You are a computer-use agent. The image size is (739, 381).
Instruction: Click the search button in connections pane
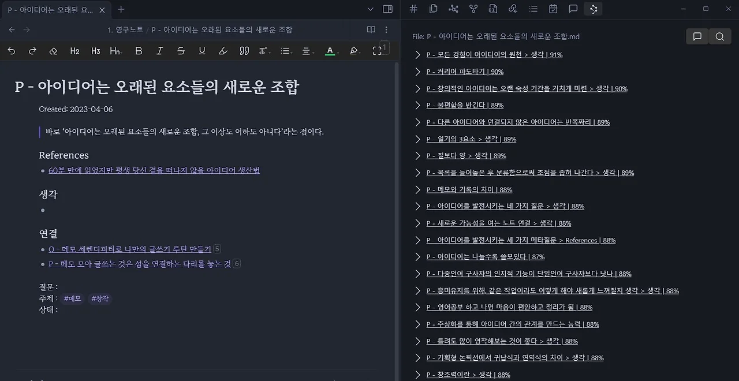pyautogui.click(x=719, y=36)
